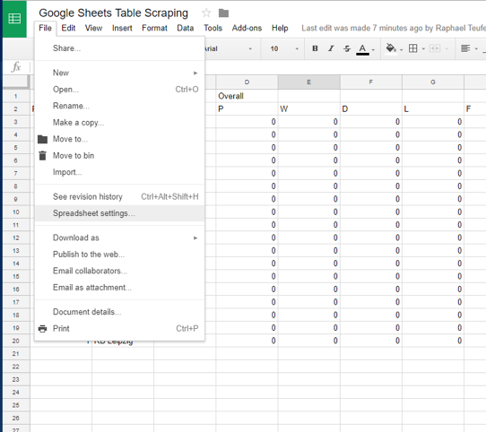Select column E header

click(x=308, y=82)
